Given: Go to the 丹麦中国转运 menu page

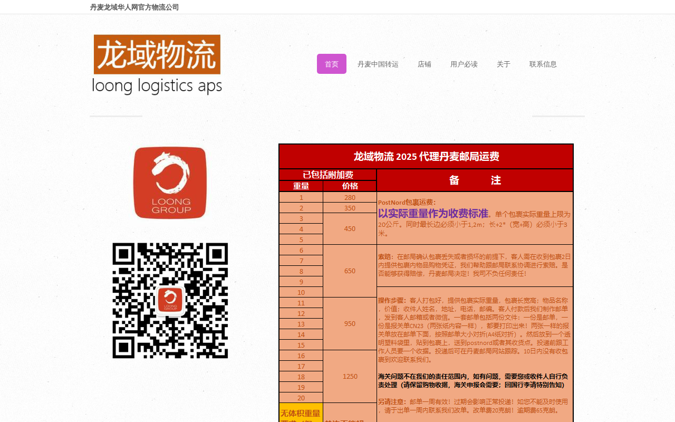Looking at the screenshot, I should tap(378, 64).
